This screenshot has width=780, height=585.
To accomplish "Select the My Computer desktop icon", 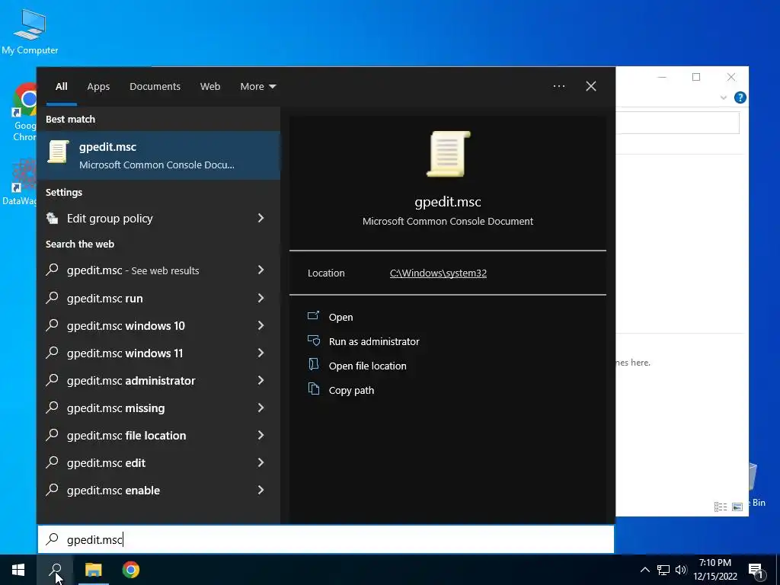I will click(30, 31).
